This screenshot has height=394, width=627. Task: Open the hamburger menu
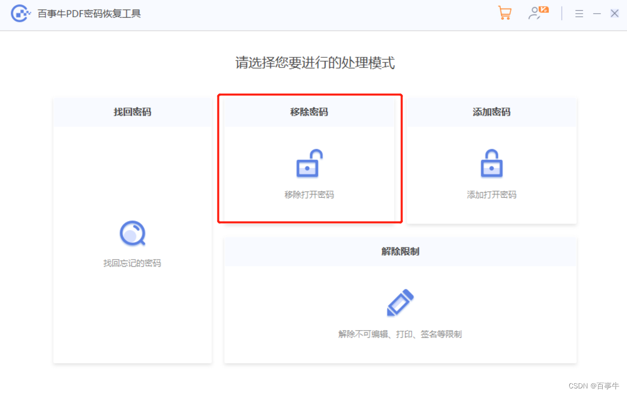pyautogui.click(x=579, y=14)
